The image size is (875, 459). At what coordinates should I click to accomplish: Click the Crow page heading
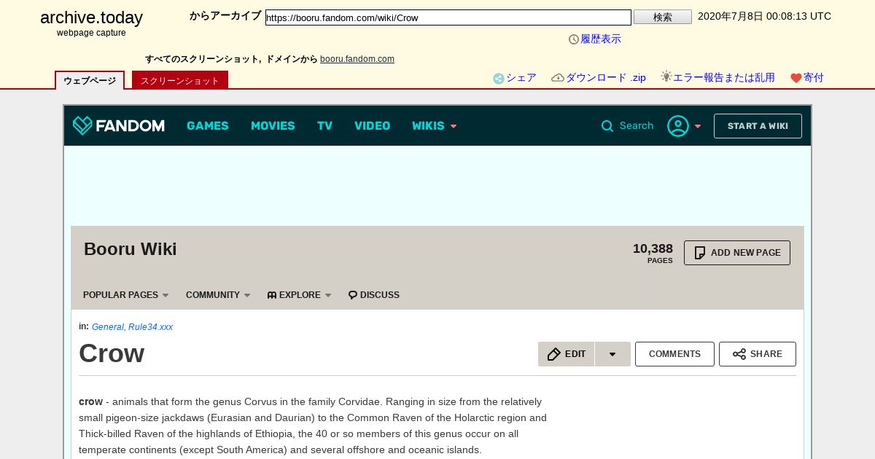[112, 353]
